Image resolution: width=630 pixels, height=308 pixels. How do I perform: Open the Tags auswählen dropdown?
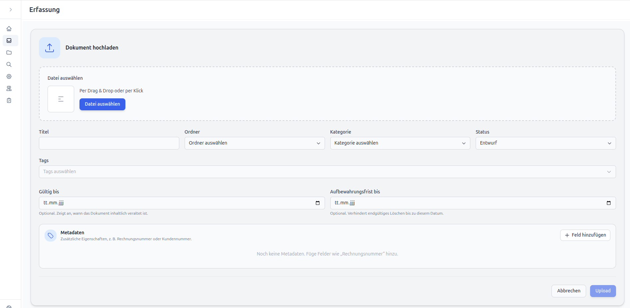click(x=327, y=172)
